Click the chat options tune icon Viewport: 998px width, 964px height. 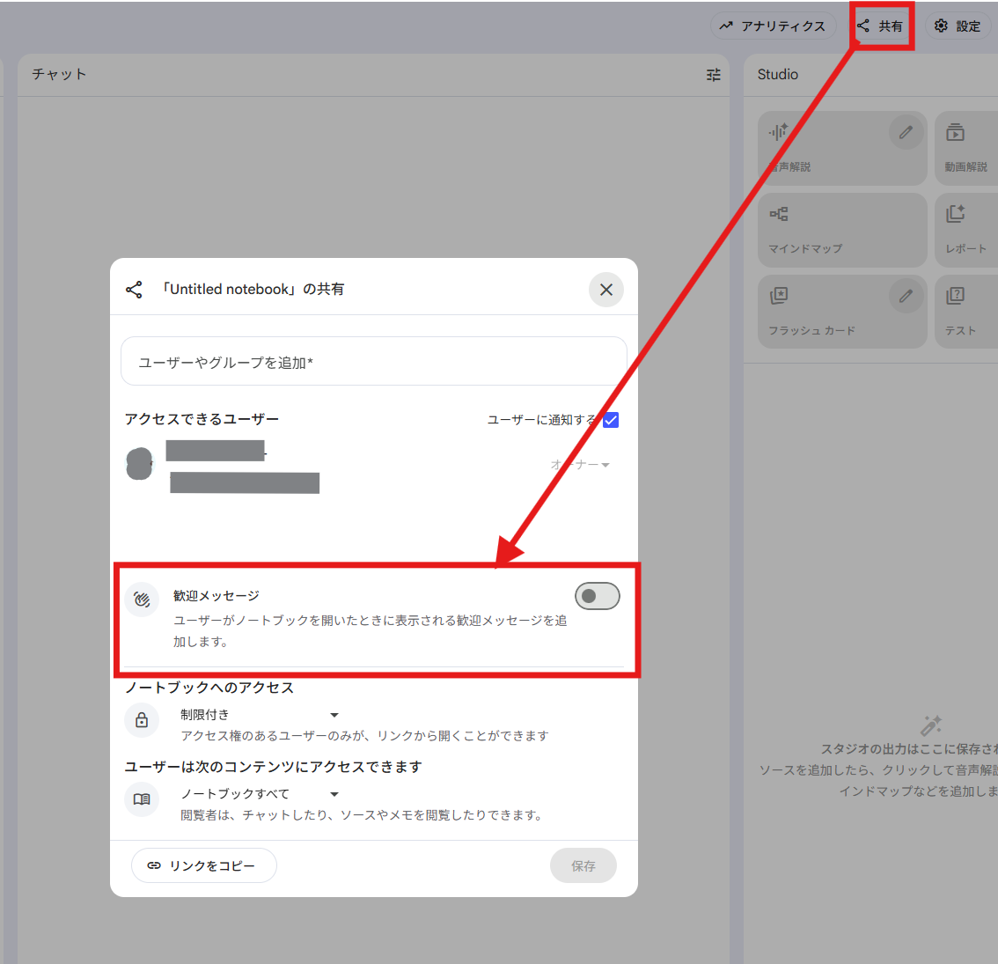click(713, 75)
